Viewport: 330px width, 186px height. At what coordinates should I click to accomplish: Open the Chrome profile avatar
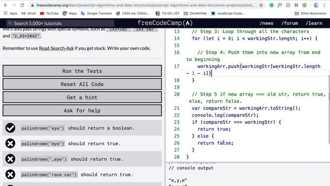coord(316,5)
